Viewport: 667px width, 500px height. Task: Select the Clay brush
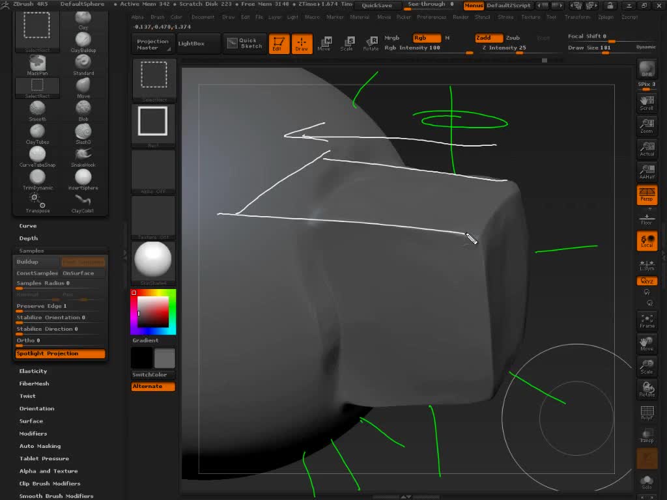(83, 20)
